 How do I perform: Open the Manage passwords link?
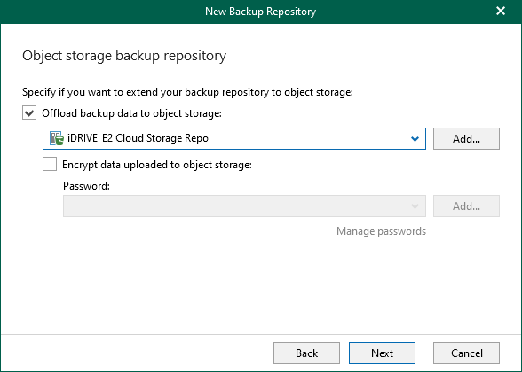tap(381, 231)
